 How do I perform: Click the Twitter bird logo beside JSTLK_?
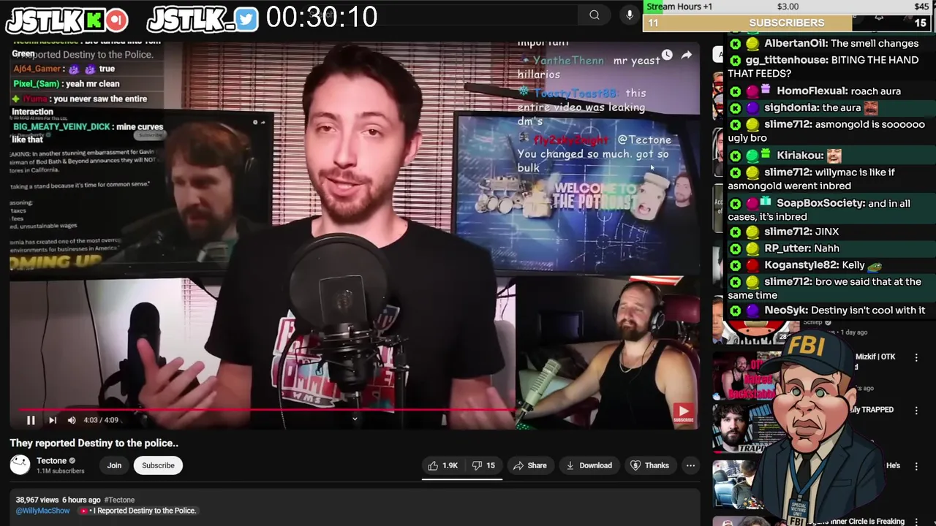pos(246,20)
